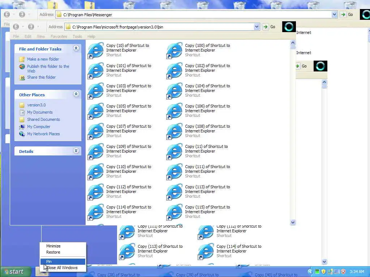Screen dimensions: 370x277
Task: Click the Start button
Action: pyautogui.click(x=16, y=272)
